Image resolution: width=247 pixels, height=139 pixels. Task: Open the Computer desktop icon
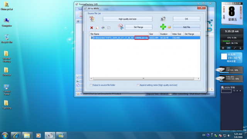point(7,23)
